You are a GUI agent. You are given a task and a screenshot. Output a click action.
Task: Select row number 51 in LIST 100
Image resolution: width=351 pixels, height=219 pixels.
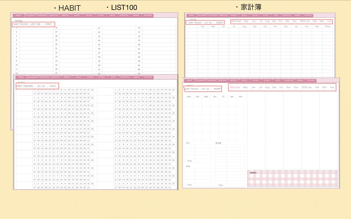(x=99, y=28)
